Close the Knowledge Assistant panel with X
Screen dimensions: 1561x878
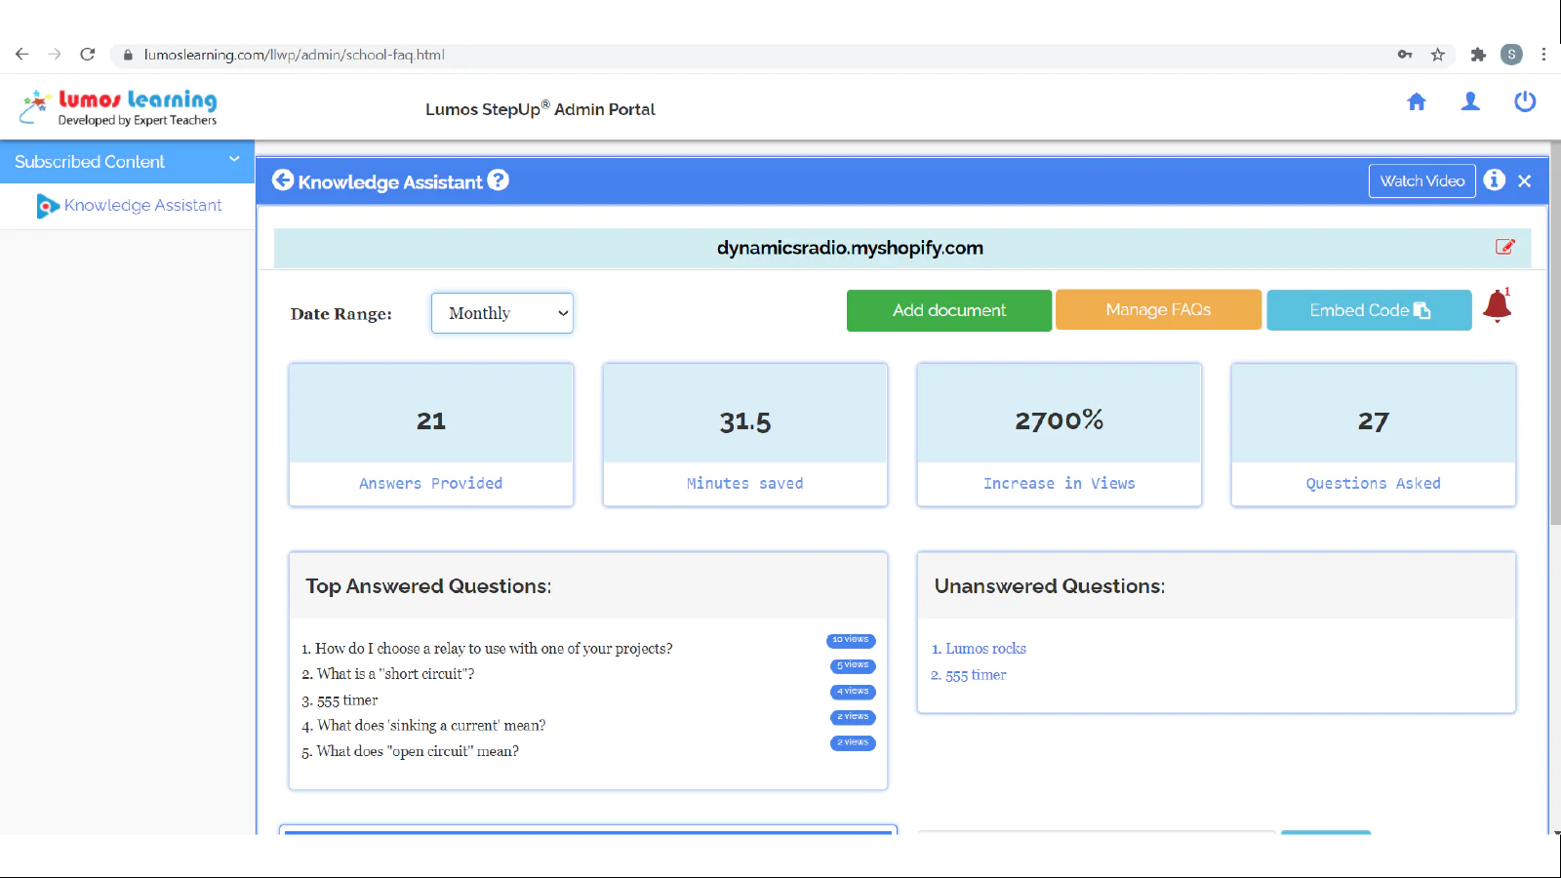(1525, 181)
